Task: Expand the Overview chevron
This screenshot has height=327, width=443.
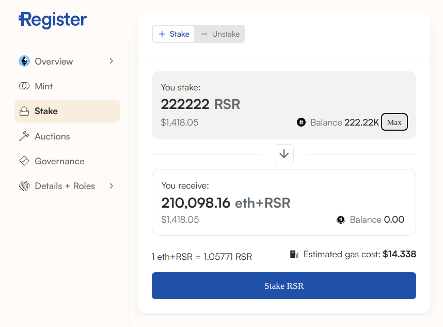Action: (x=111, y=61)
